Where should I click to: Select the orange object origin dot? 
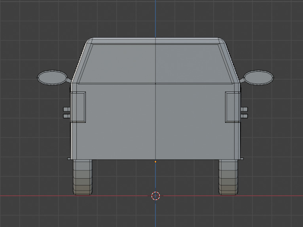pos(155,162)
